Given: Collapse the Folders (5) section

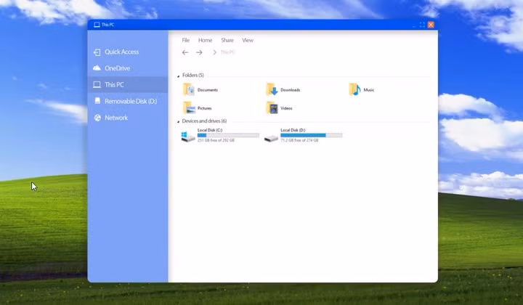Looking at the screenshot, I should click(179, 76).
